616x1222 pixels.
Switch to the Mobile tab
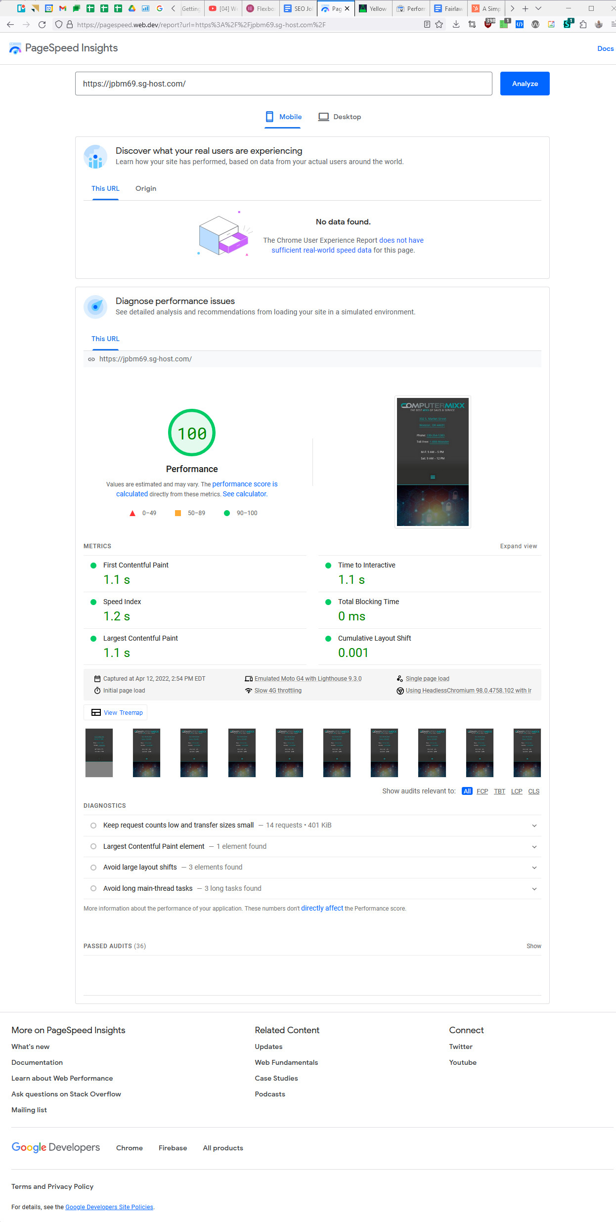tap(283, 117)
